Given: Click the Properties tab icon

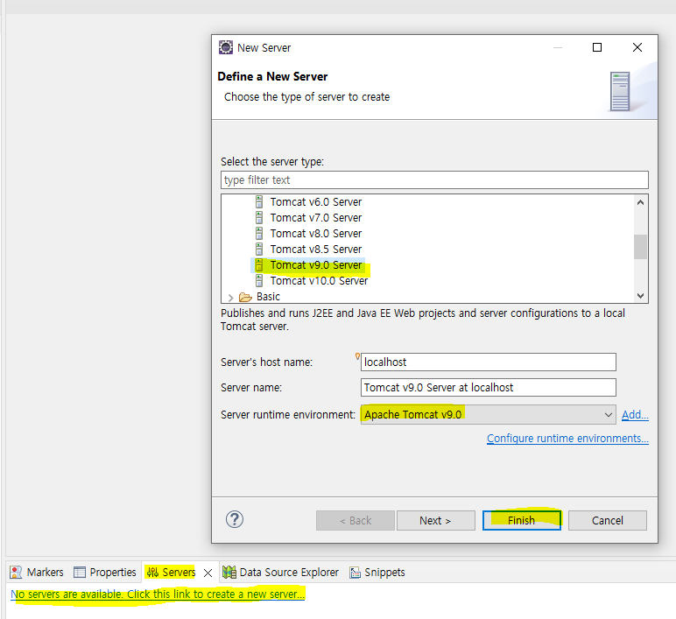Looking at the screenshot, I should pyautogui.click(x=80, y=572).
